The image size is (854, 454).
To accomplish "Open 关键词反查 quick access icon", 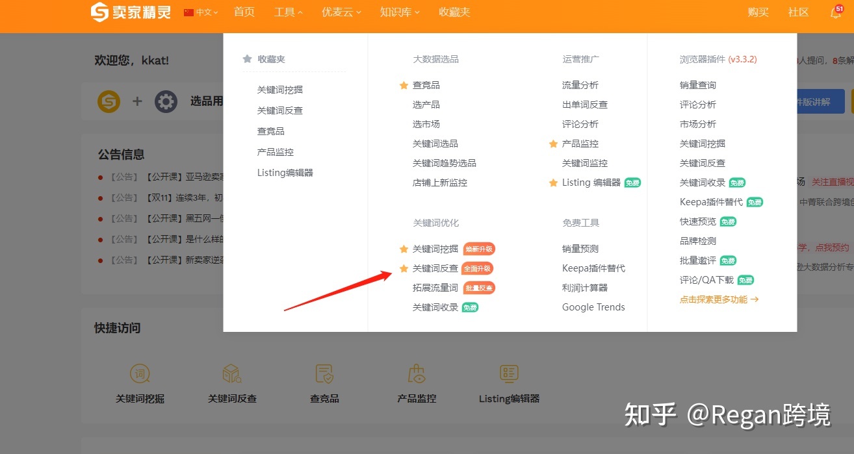I will (232, 374).
